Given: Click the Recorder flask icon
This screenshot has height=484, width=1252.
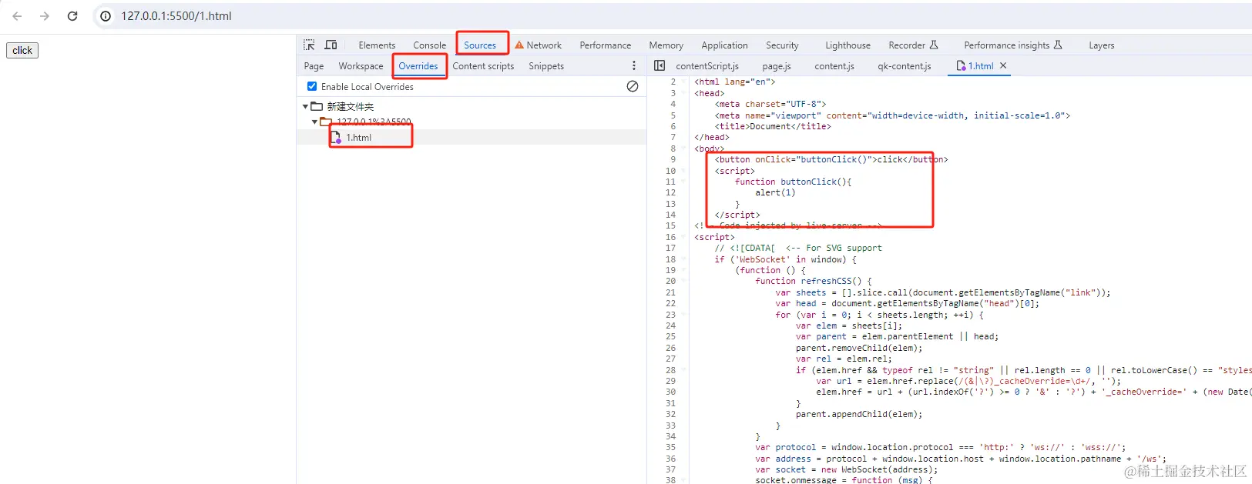Looking at the screenshot, I should tap(934, 45).
